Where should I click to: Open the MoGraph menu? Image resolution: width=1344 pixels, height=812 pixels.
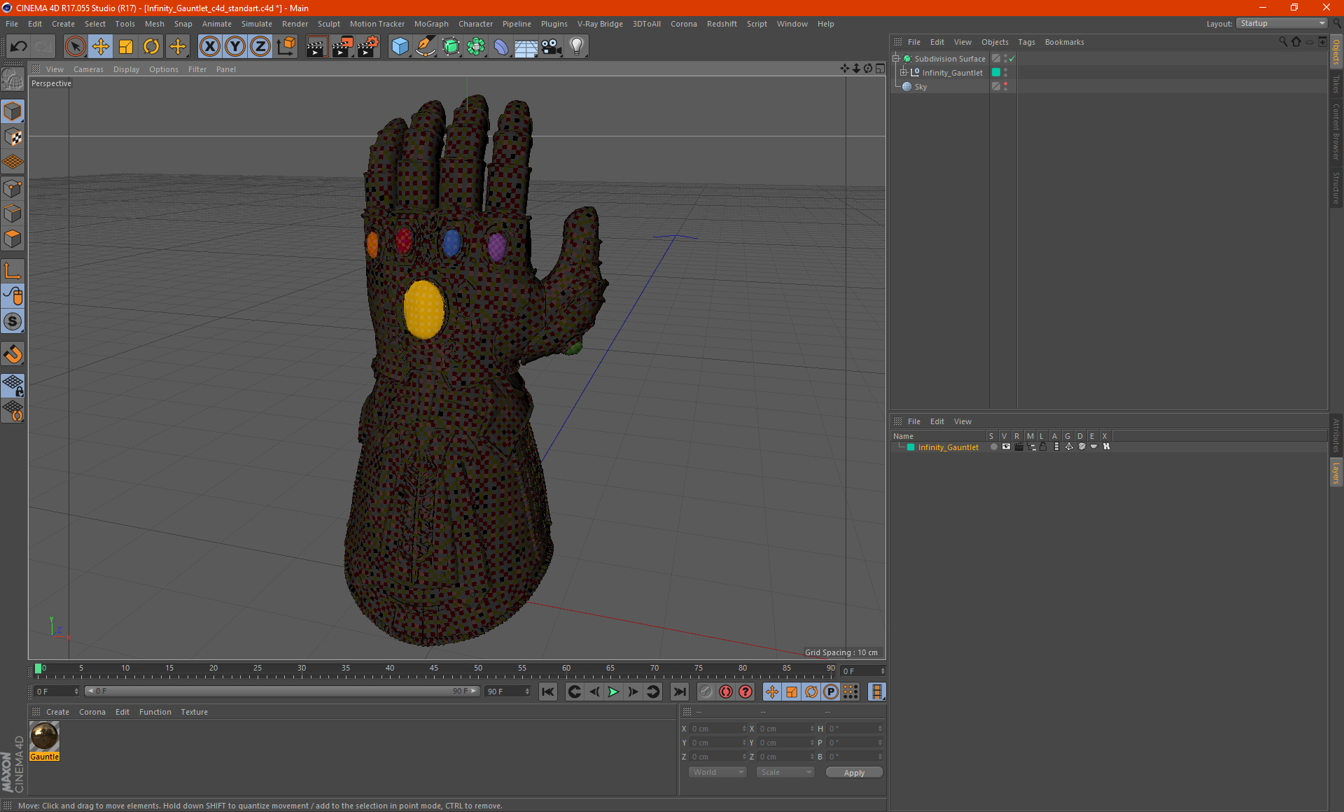coord(431,24)
